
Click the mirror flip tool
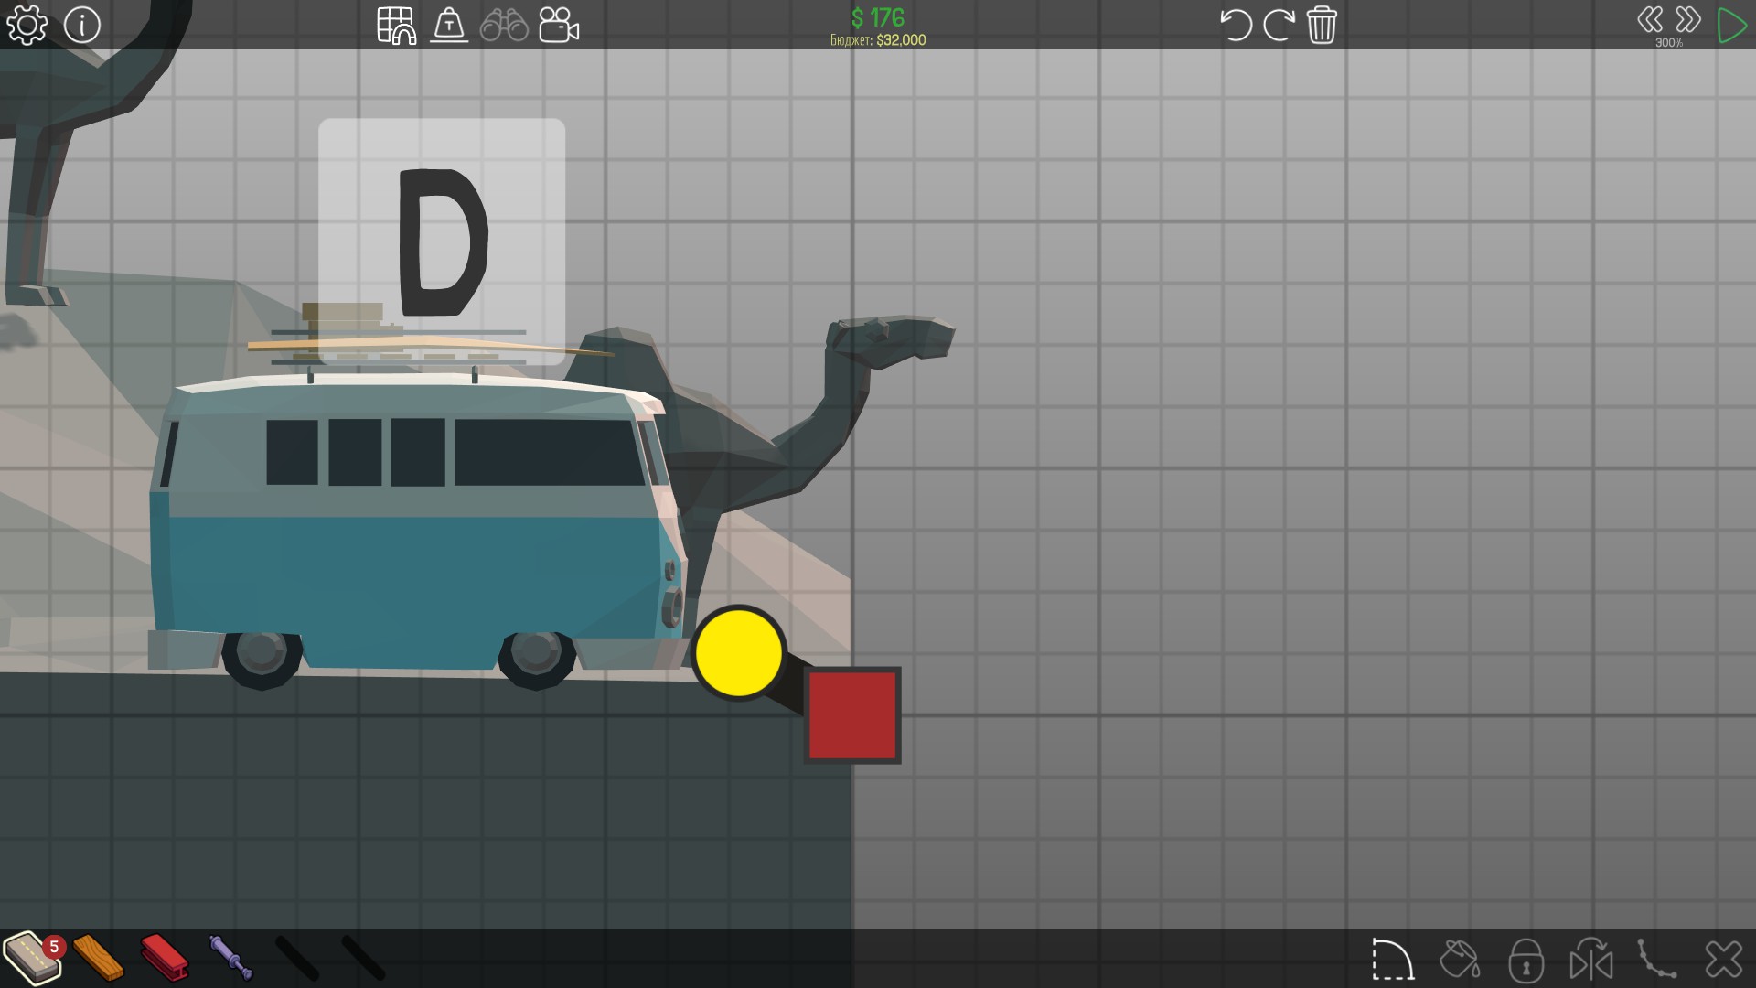click(x=1591, y=960)
